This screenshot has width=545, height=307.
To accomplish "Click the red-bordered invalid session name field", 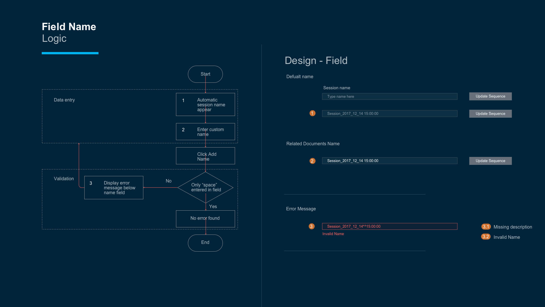I will click(389, 226).
